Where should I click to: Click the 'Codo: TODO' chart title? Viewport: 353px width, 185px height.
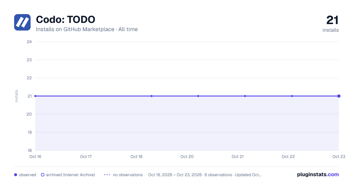[66, 20]
